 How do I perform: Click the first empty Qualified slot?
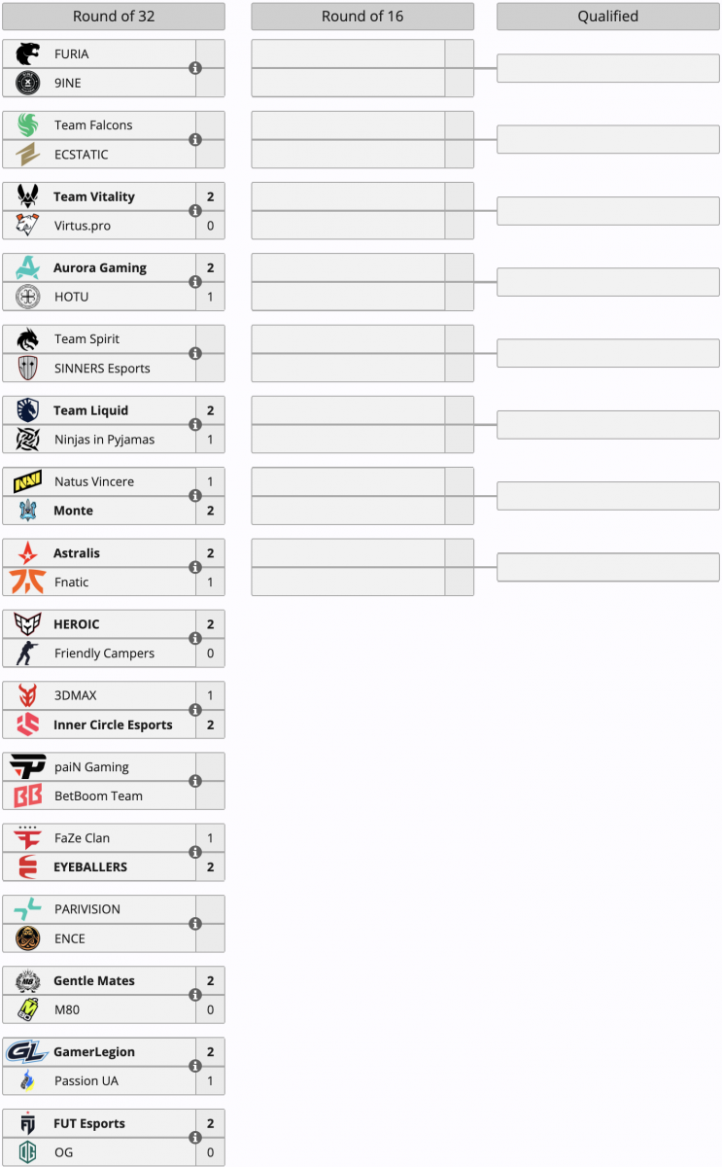coord(607,68)
